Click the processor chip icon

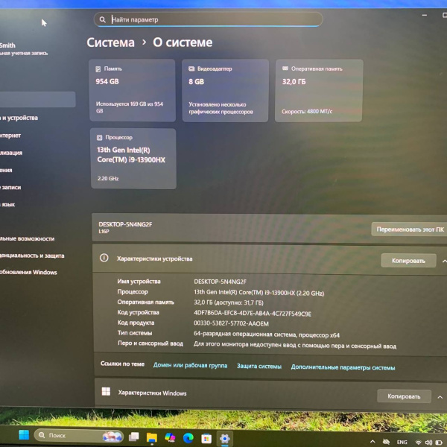click(100, 138)
